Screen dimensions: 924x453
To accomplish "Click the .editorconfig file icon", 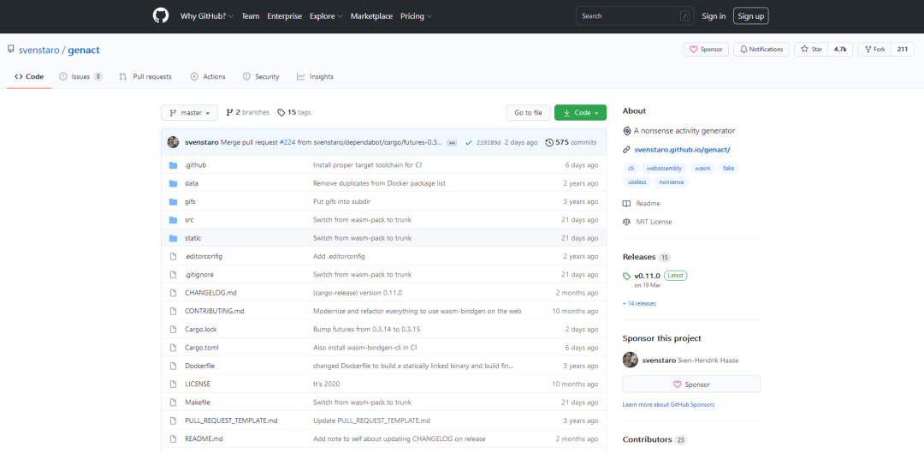I will point(173,257).
